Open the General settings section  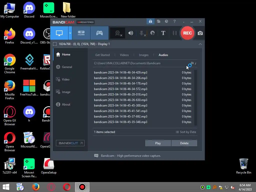point(70,67)
